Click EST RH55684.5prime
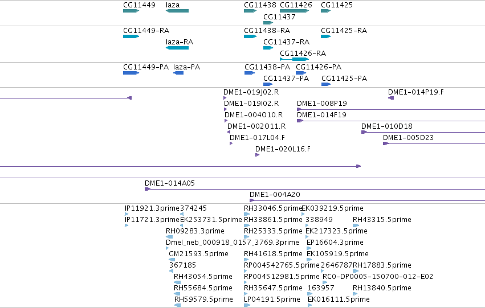Screen dimensions: 485x308 coord(203,288)
